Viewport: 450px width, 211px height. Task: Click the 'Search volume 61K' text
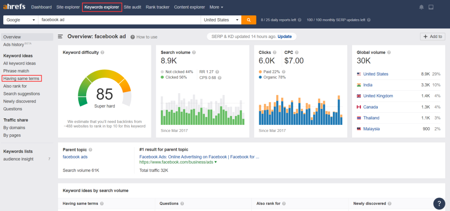click(81, 170)
